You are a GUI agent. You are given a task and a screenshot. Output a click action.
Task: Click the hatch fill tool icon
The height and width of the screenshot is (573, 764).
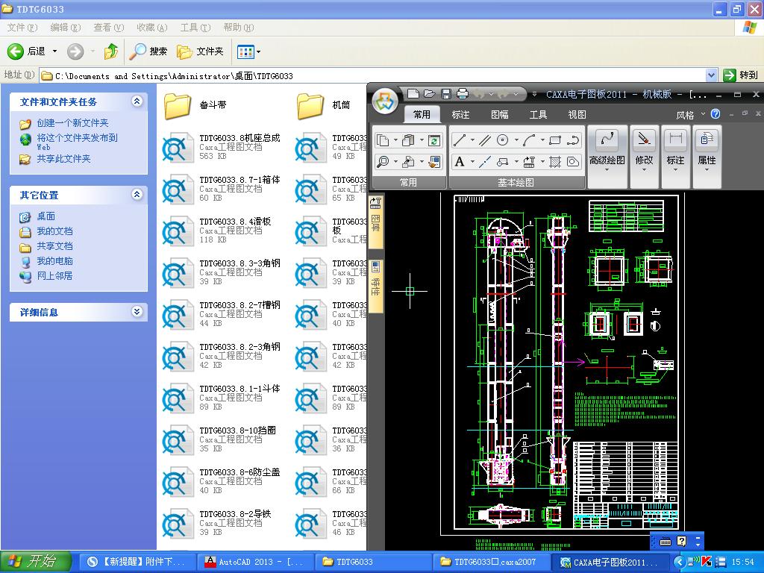pyautogui.click(x=555, y=161)
